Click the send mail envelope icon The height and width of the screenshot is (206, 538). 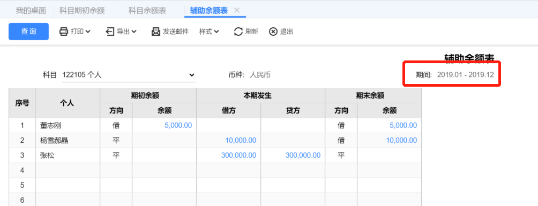click(x=156, y=32)
